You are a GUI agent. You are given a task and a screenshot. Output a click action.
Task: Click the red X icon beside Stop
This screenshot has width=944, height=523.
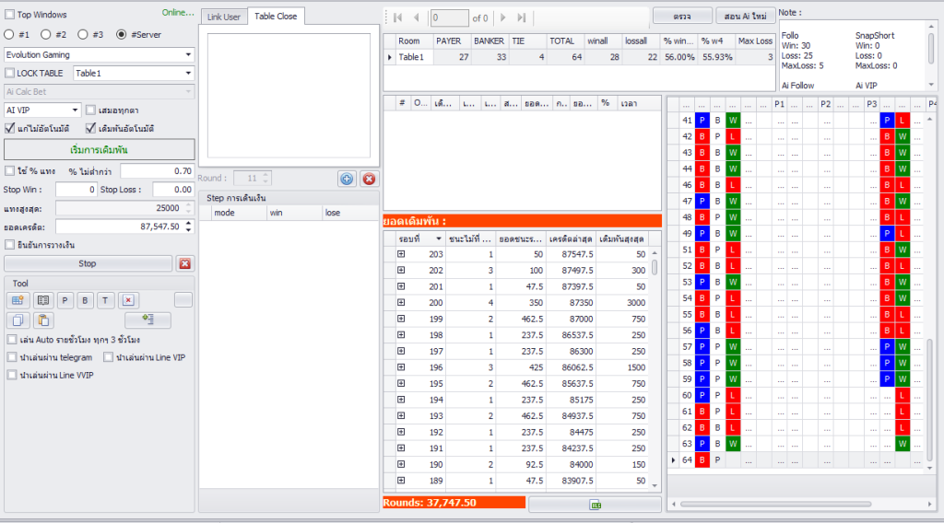pyautogui.click(x=184, y=263)
